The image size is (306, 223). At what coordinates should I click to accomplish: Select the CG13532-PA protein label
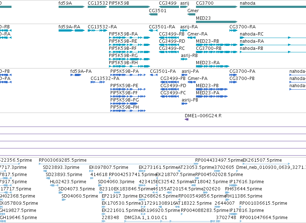coord(105,79)
